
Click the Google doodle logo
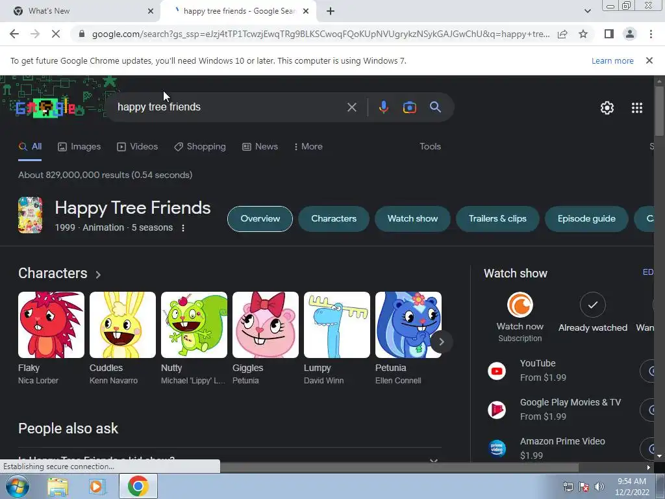click(x=46, y=109)
